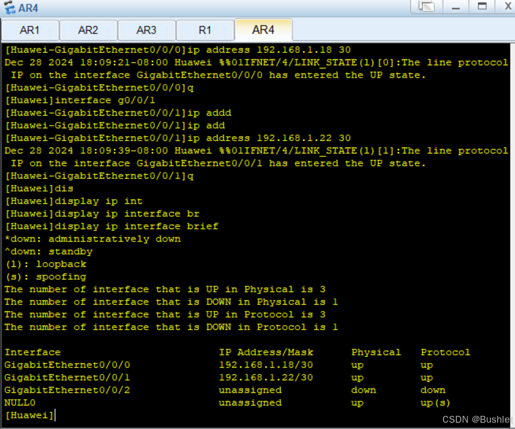Click the GigabitEthernet0/0/2 interface name

point(67,390)
